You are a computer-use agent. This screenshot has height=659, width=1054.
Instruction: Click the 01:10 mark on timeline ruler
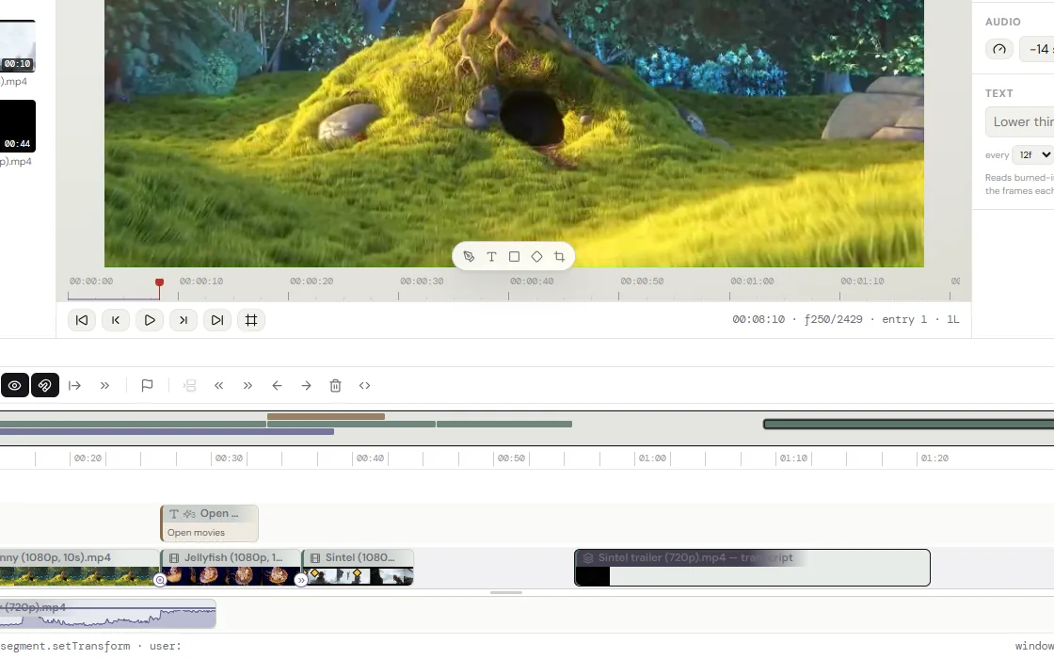point(793,458)
